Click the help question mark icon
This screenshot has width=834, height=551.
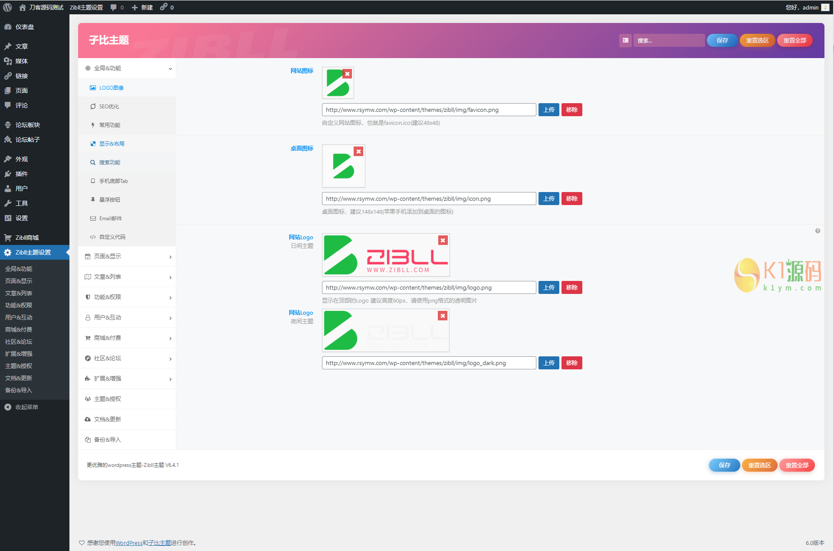tap(818, 231)
